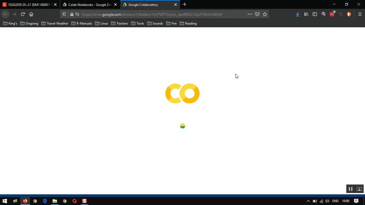Open a new browser tab

[x=184, y=5]
